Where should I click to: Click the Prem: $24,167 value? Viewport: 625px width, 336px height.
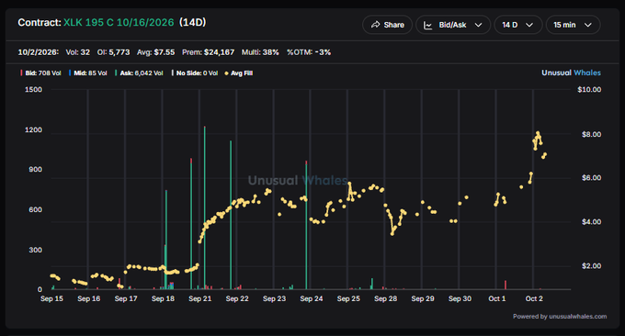click(x=208, y=52)
